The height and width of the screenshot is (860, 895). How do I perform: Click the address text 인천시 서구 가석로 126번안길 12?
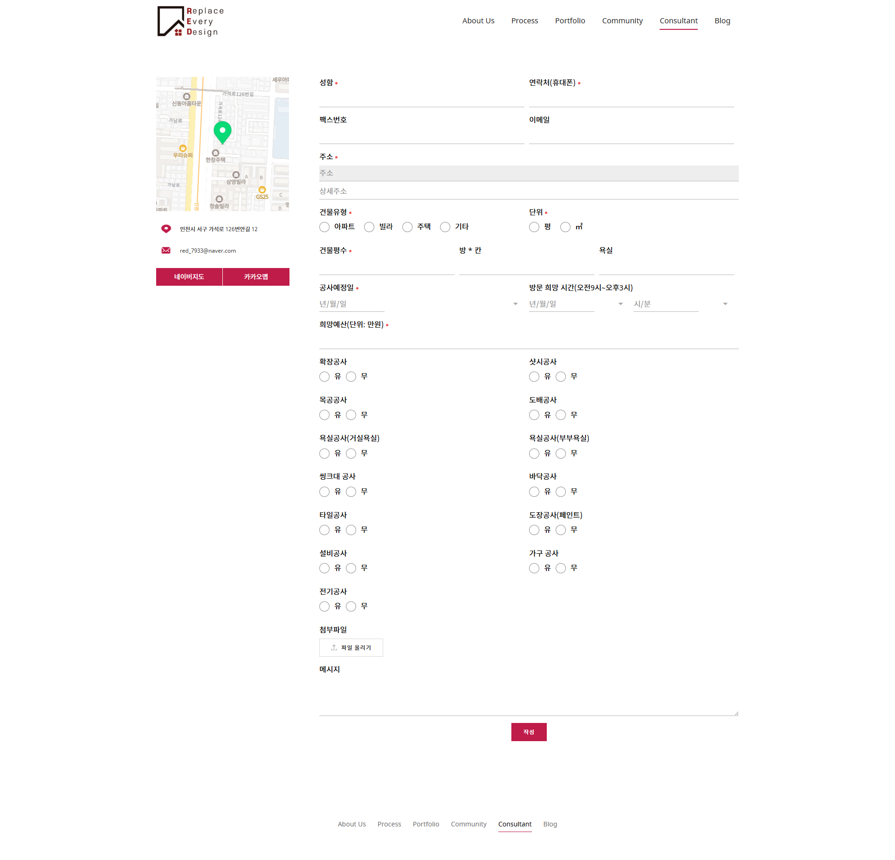[x=219, y=229]
